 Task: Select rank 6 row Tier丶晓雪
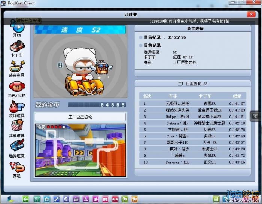192,136
